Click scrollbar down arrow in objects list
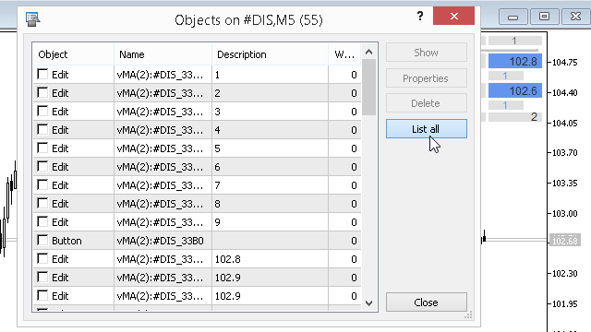 tap(369, 303)
